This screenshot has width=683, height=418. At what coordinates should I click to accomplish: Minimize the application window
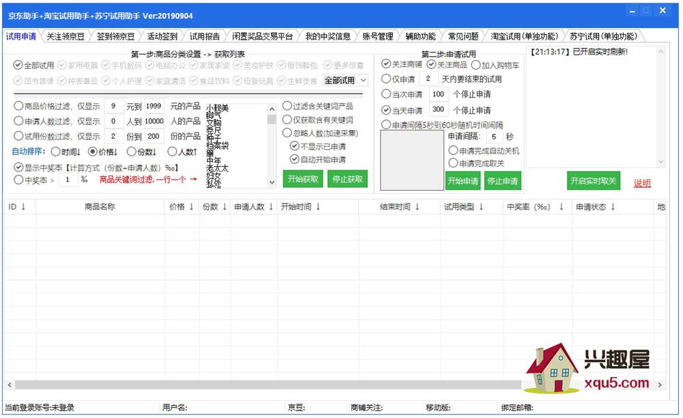point(631,10)
